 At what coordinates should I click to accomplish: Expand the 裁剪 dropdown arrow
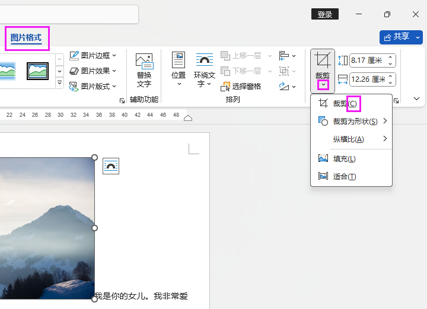323,85
